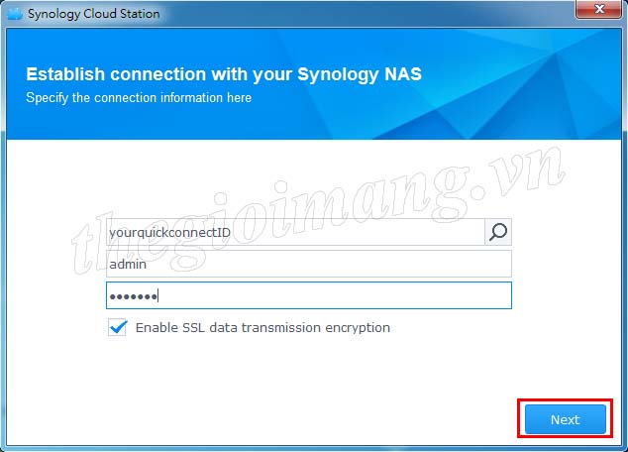Click the 'Establish connection with your Synology NAS' heading
This screenshot has height=452, width=628.
[224, 74]
